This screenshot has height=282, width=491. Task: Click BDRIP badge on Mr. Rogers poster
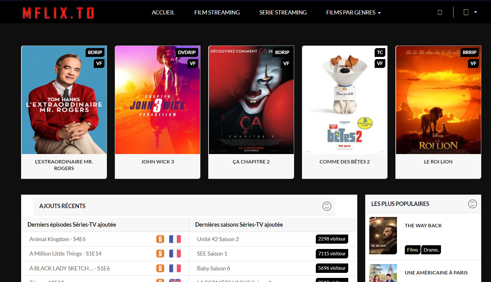(x=95, y=53)
